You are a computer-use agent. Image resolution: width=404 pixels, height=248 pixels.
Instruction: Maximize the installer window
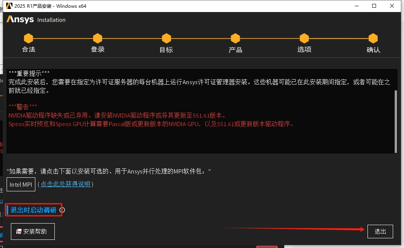point(374,6)
